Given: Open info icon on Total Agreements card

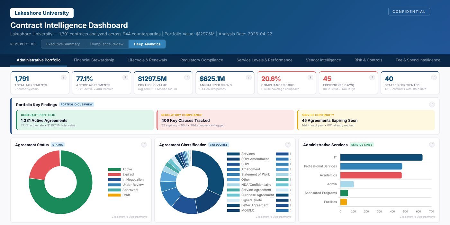Looking at the screenshot, I should 64,77.
